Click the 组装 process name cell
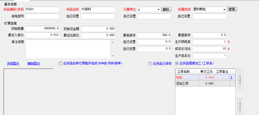The image size is (259, 115). [x=187, y=77]
